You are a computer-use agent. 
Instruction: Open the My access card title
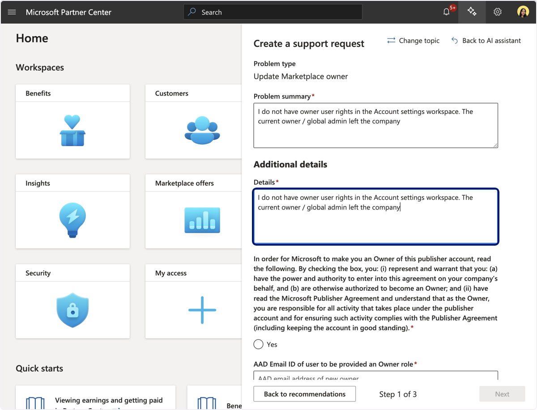[171, 273]
